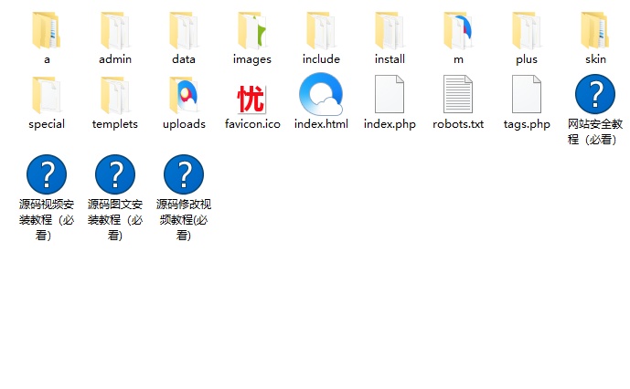
Task: Select the favicon.ico file
Action: [x=252, y=95]
